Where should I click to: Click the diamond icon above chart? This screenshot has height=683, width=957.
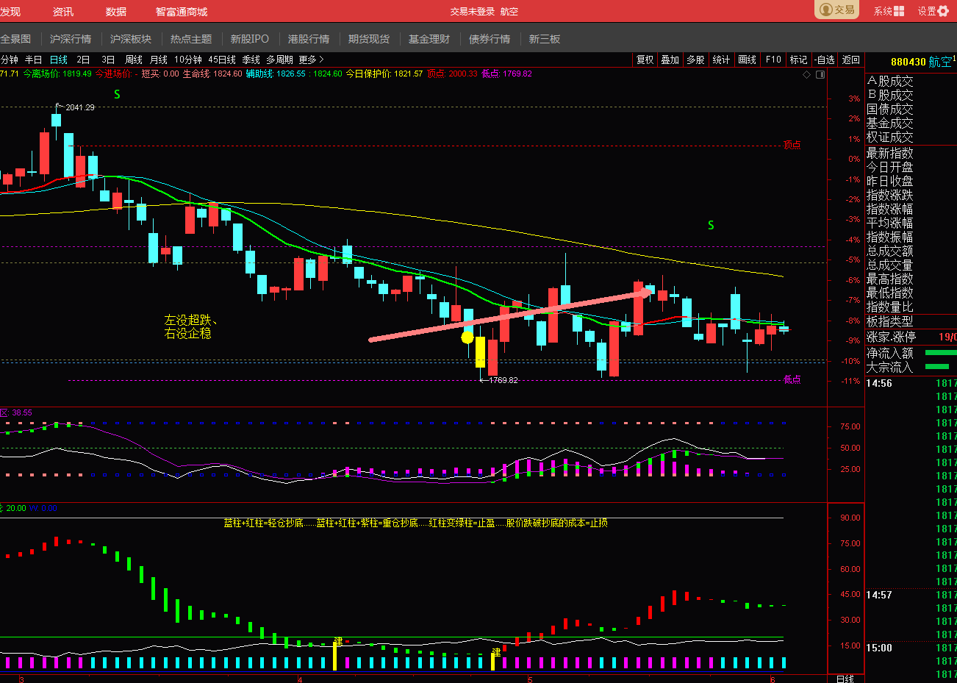click(x=806, y=74)
